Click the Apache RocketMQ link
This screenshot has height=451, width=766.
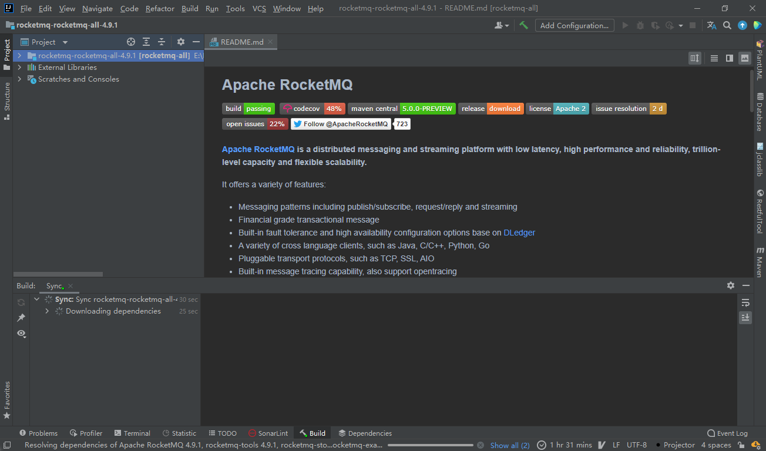coord(258,149)
